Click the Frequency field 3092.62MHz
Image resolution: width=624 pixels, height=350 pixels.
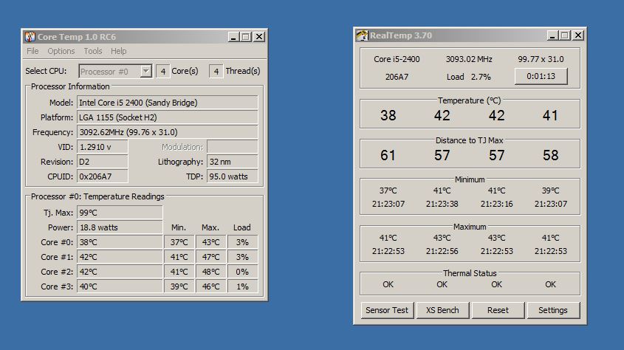pyautogui.click(x=167, y=132)
